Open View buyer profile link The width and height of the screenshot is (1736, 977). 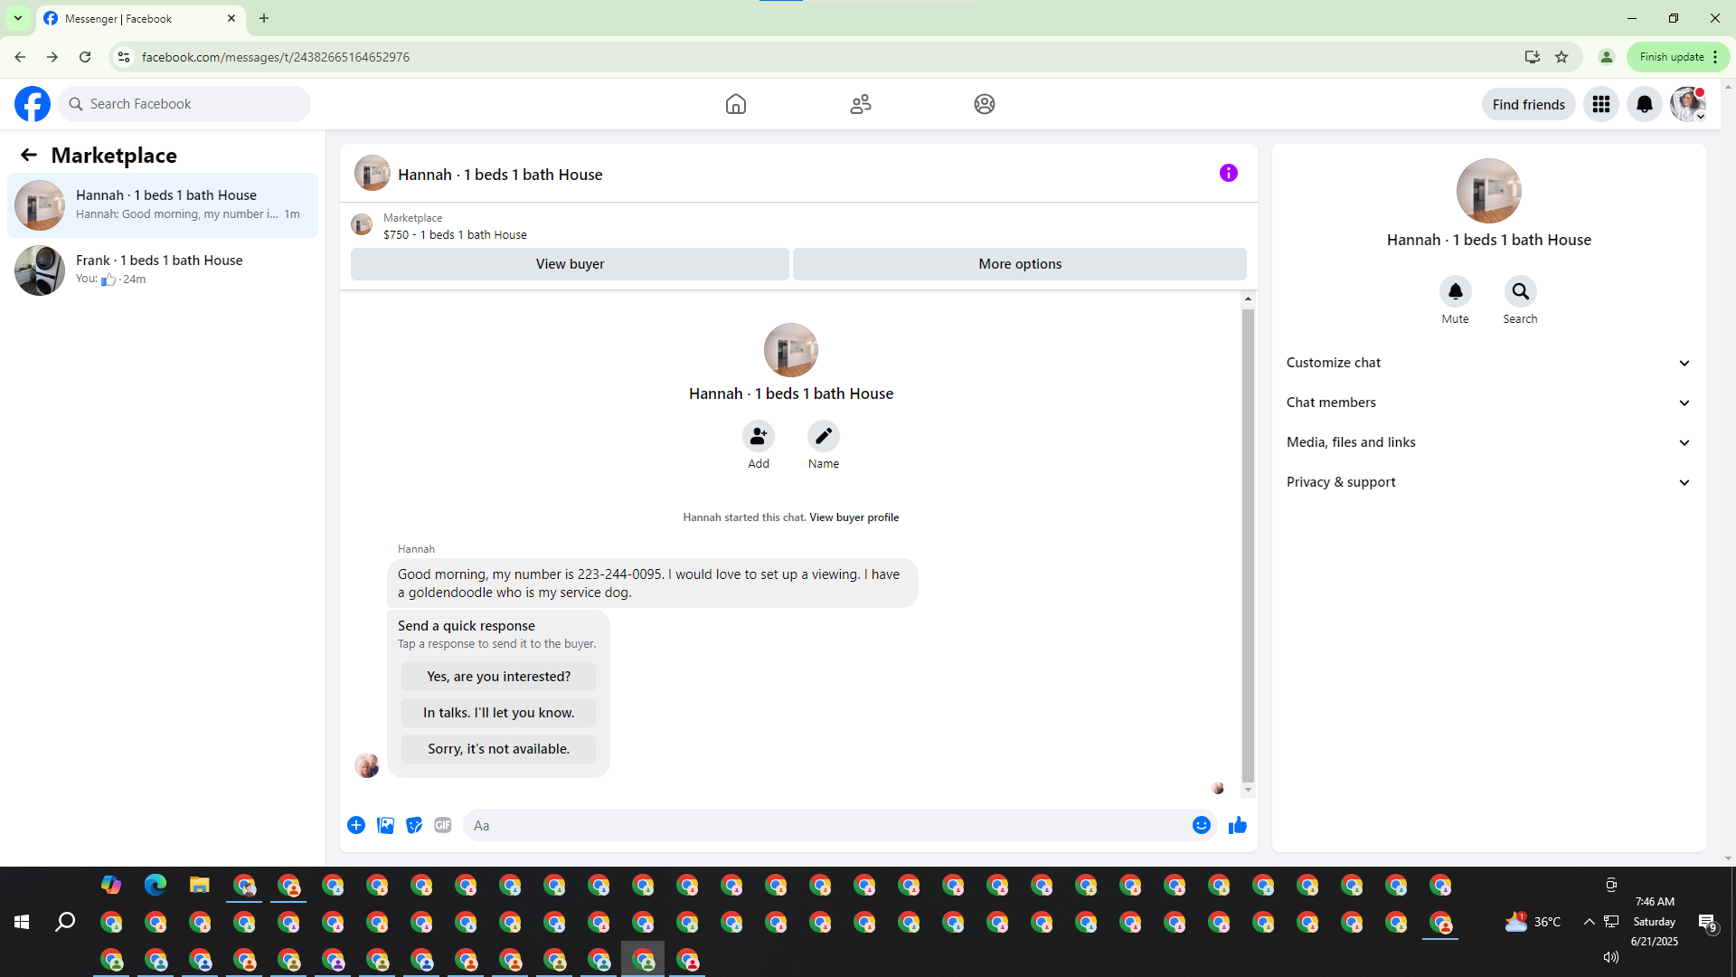pyautogui.click(x=854, y=517)
